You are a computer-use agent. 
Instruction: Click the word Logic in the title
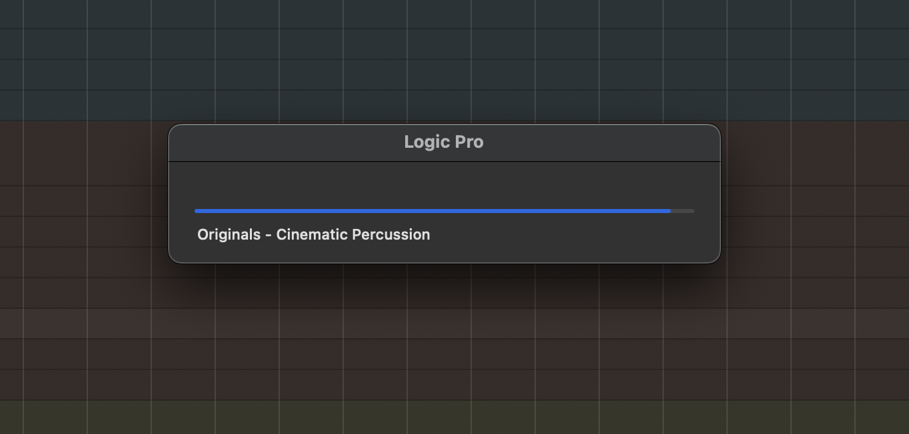pos(425,142)
